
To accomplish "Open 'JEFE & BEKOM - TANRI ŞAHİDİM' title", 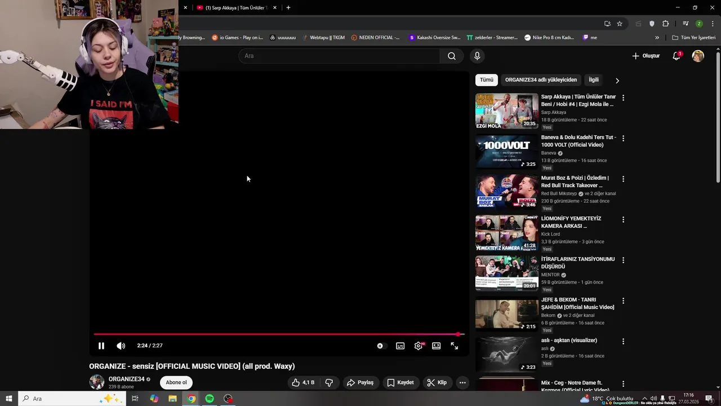I will (577, 303).
